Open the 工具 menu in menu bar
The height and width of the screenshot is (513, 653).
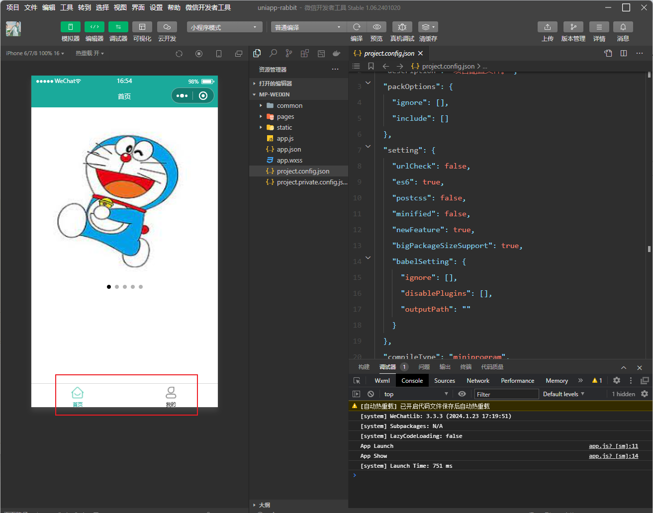pos(67,7)
